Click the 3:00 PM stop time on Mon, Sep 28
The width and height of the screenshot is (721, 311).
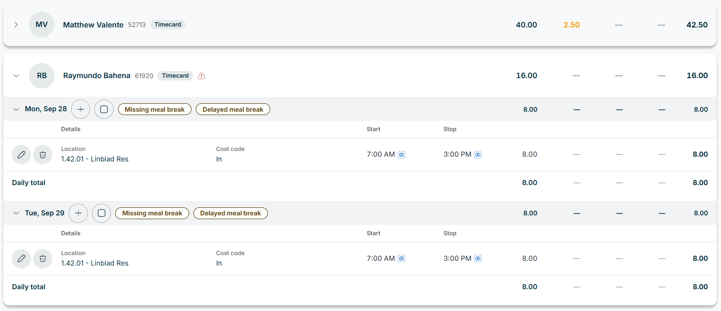pyautogui.click(x=457, y=154)
